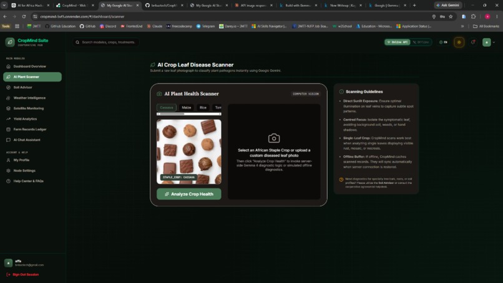Open the tab search dropdown arrow
The height and width of the screenshot is (283, 503).
click(4, 5)
